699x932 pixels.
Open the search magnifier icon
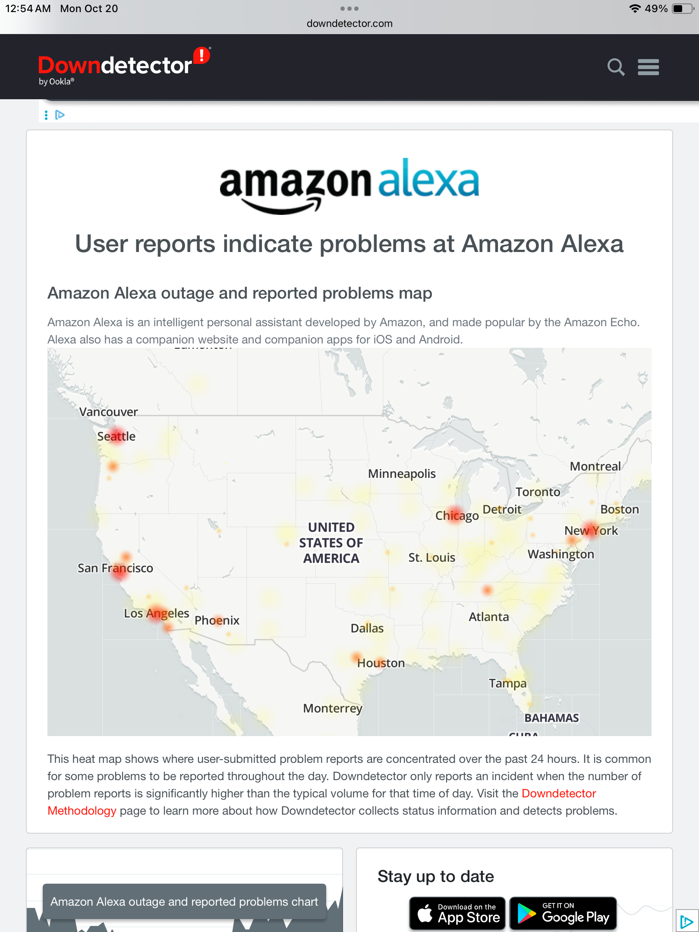[616, 67]
